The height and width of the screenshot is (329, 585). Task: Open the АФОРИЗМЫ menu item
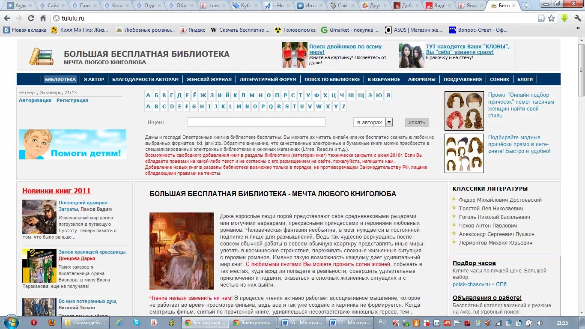(422, 79)
